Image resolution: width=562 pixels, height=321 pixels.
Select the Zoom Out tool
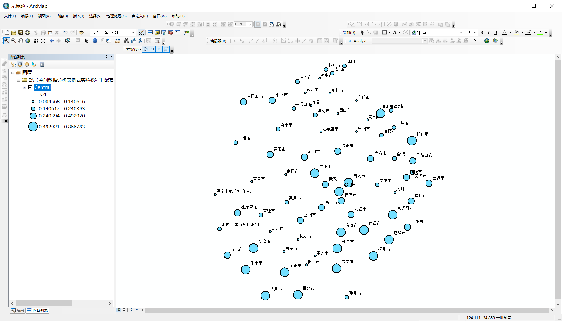pyautogui.click(x=14, y=41)
